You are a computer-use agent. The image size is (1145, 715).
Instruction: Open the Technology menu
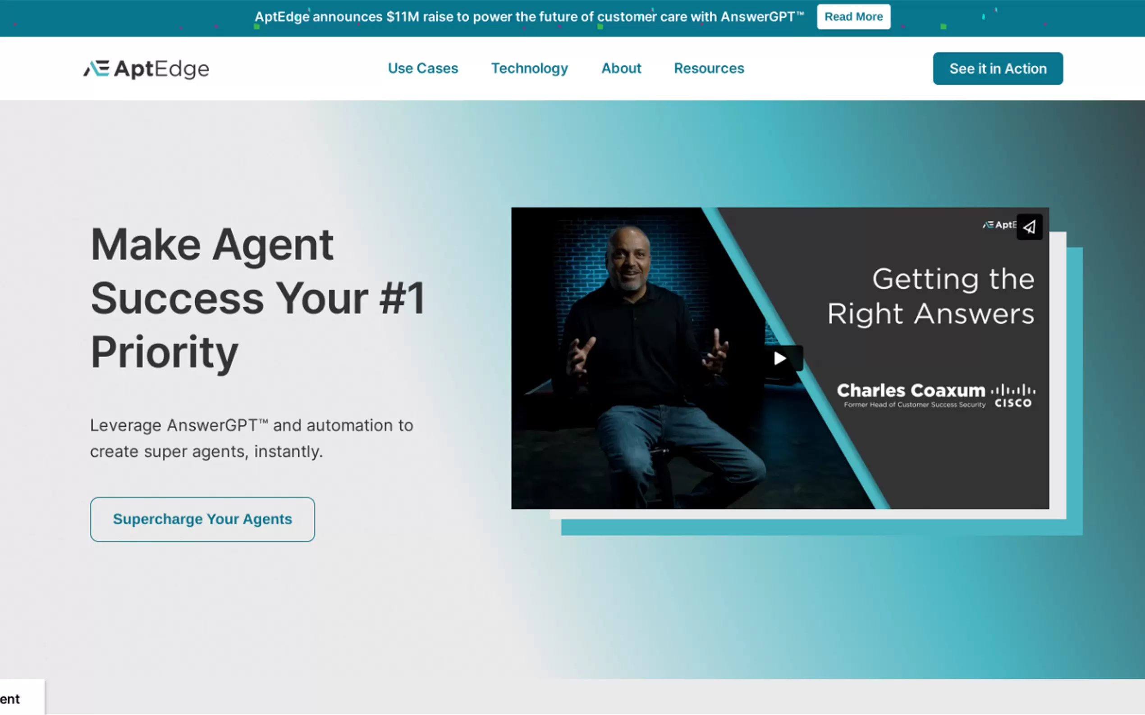(529, 68)
